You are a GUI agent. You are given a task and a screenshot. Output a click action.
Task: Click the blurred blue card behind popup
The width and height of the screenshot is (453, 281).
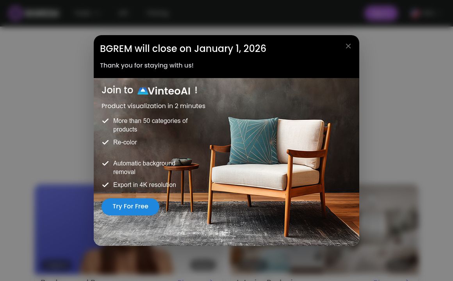pyautogui.click(x=64, y=228)
